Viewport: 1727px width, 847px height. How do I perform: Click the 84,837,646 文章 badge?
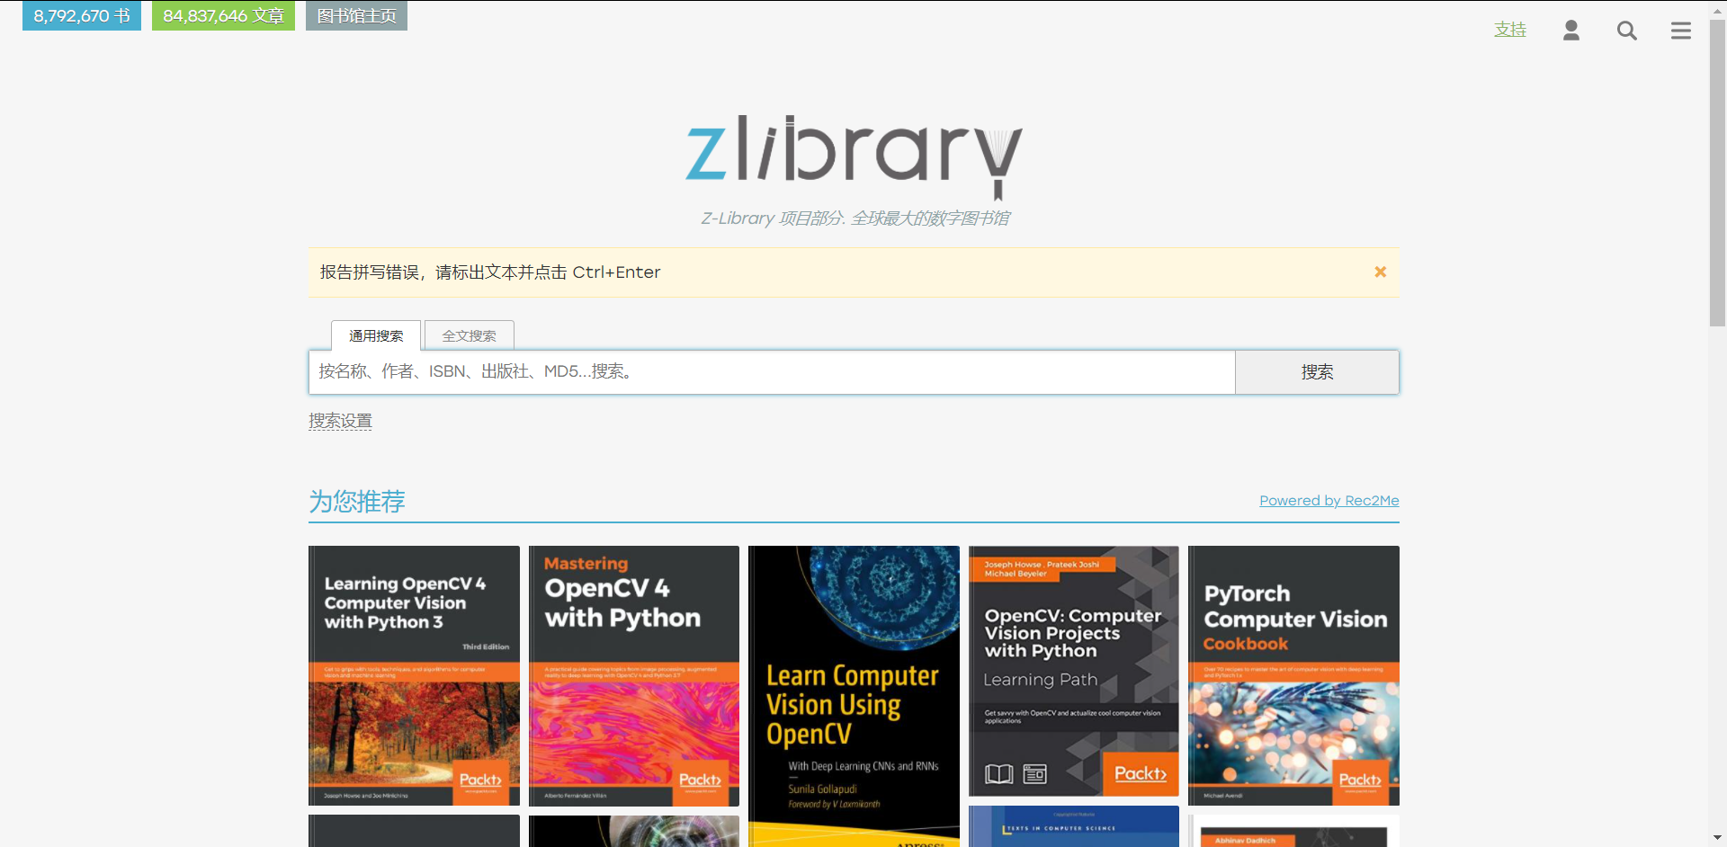[223, 15]
